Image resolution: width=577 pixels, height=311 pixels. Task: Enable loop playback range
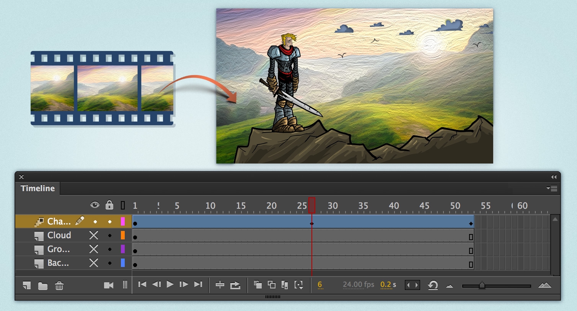coord(412,285)
